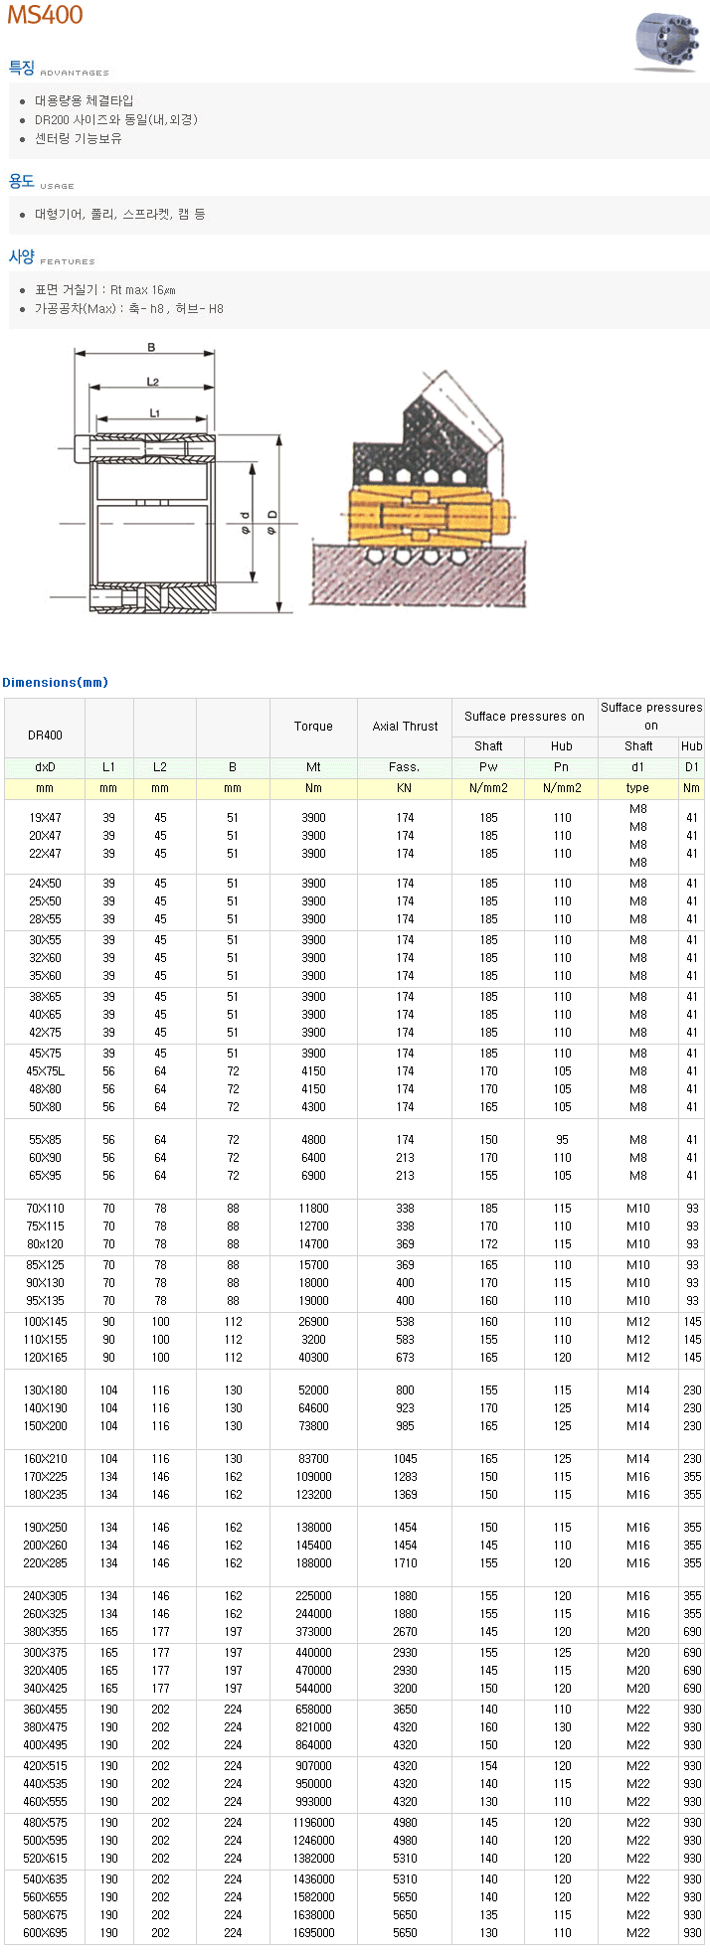This screenshot has width=710, height=1958.
Task: Select size 480X575 in the table
Action: coord(45,1823)
